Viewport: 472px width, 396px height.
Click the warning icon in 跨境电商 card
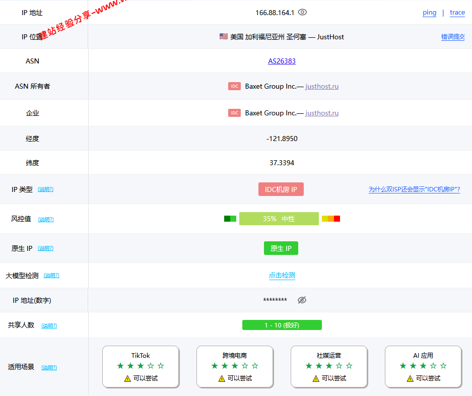pos(222,378)
